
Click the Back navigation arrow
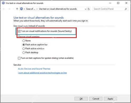4,9
